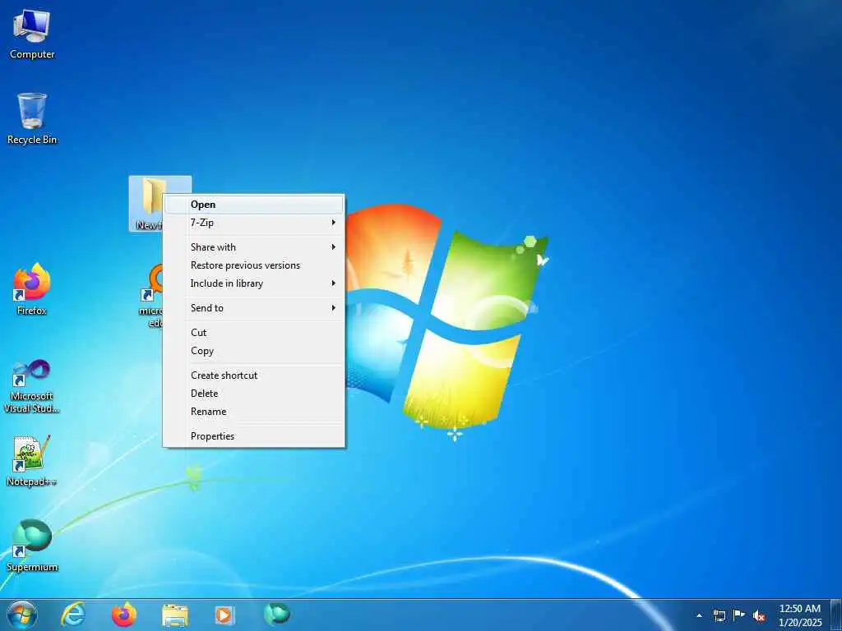The image size is (842, 631).
Task: Open the muted volume tray icon
Action: (x=759, y=615)
